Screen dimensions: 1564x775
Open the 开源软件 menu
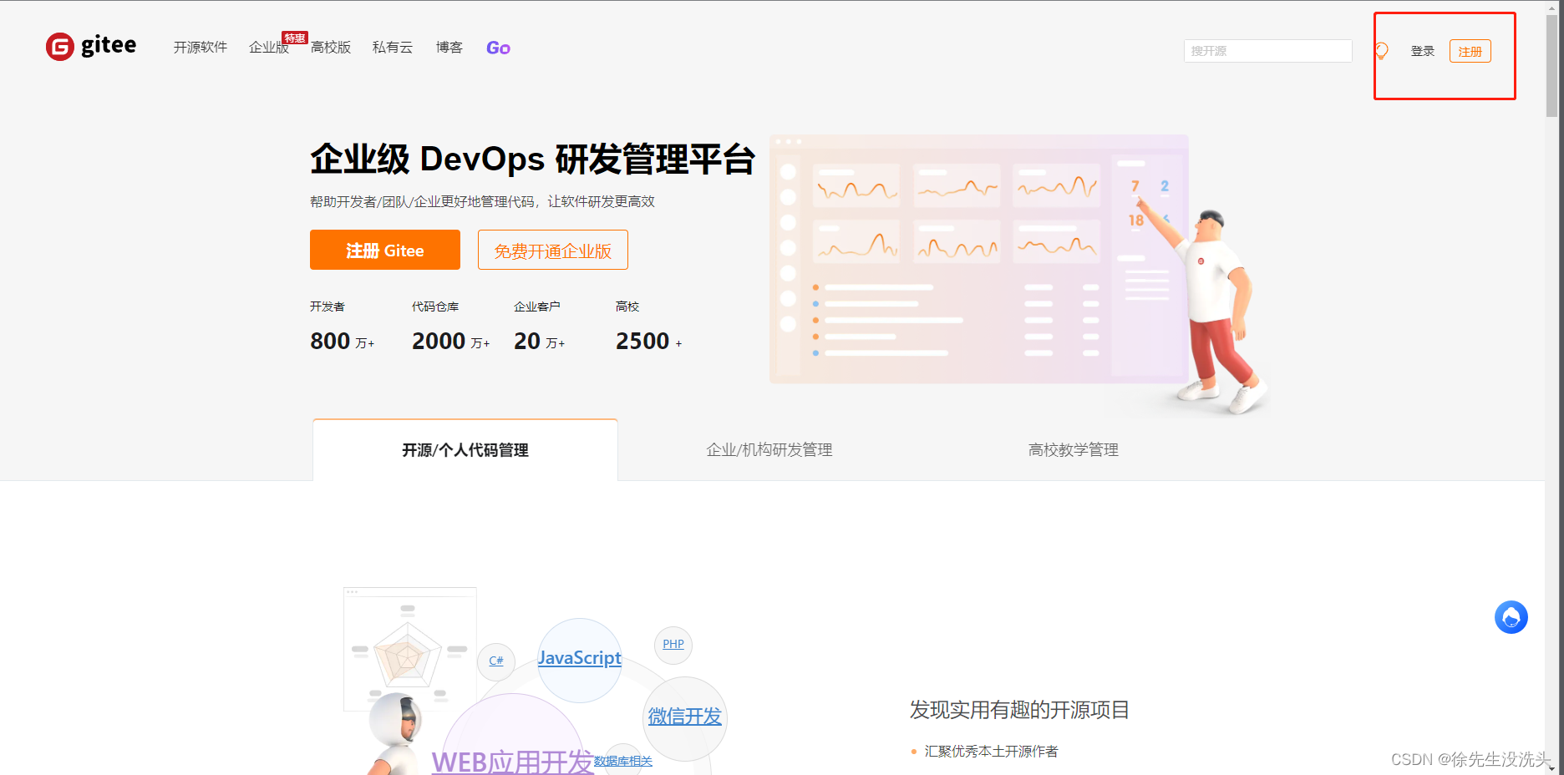click(201, 48)
